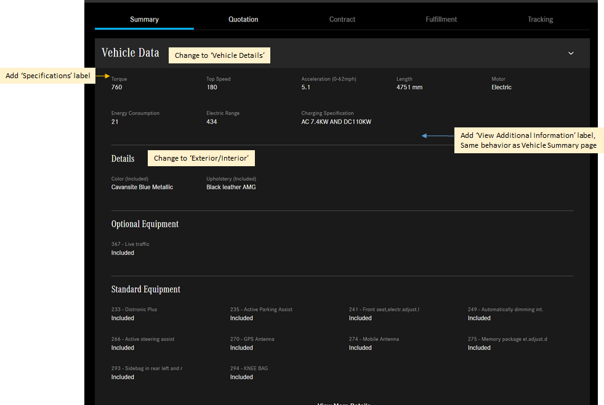Click the Electric Range label
The width and height of the screenshot is (604, 405).
(x=223, y=113)
